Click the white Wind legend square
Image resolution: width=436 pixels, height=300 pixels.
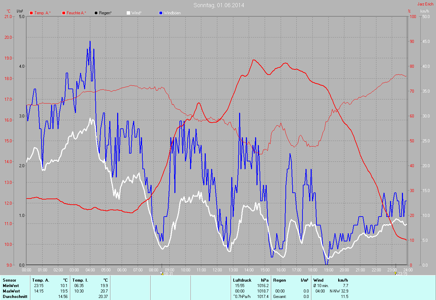pos(128,13)
